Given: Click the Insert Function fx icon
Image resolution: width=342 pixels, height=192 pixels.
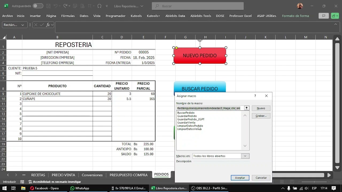Looking at the screenshot, I should click(x=48, y=25).
